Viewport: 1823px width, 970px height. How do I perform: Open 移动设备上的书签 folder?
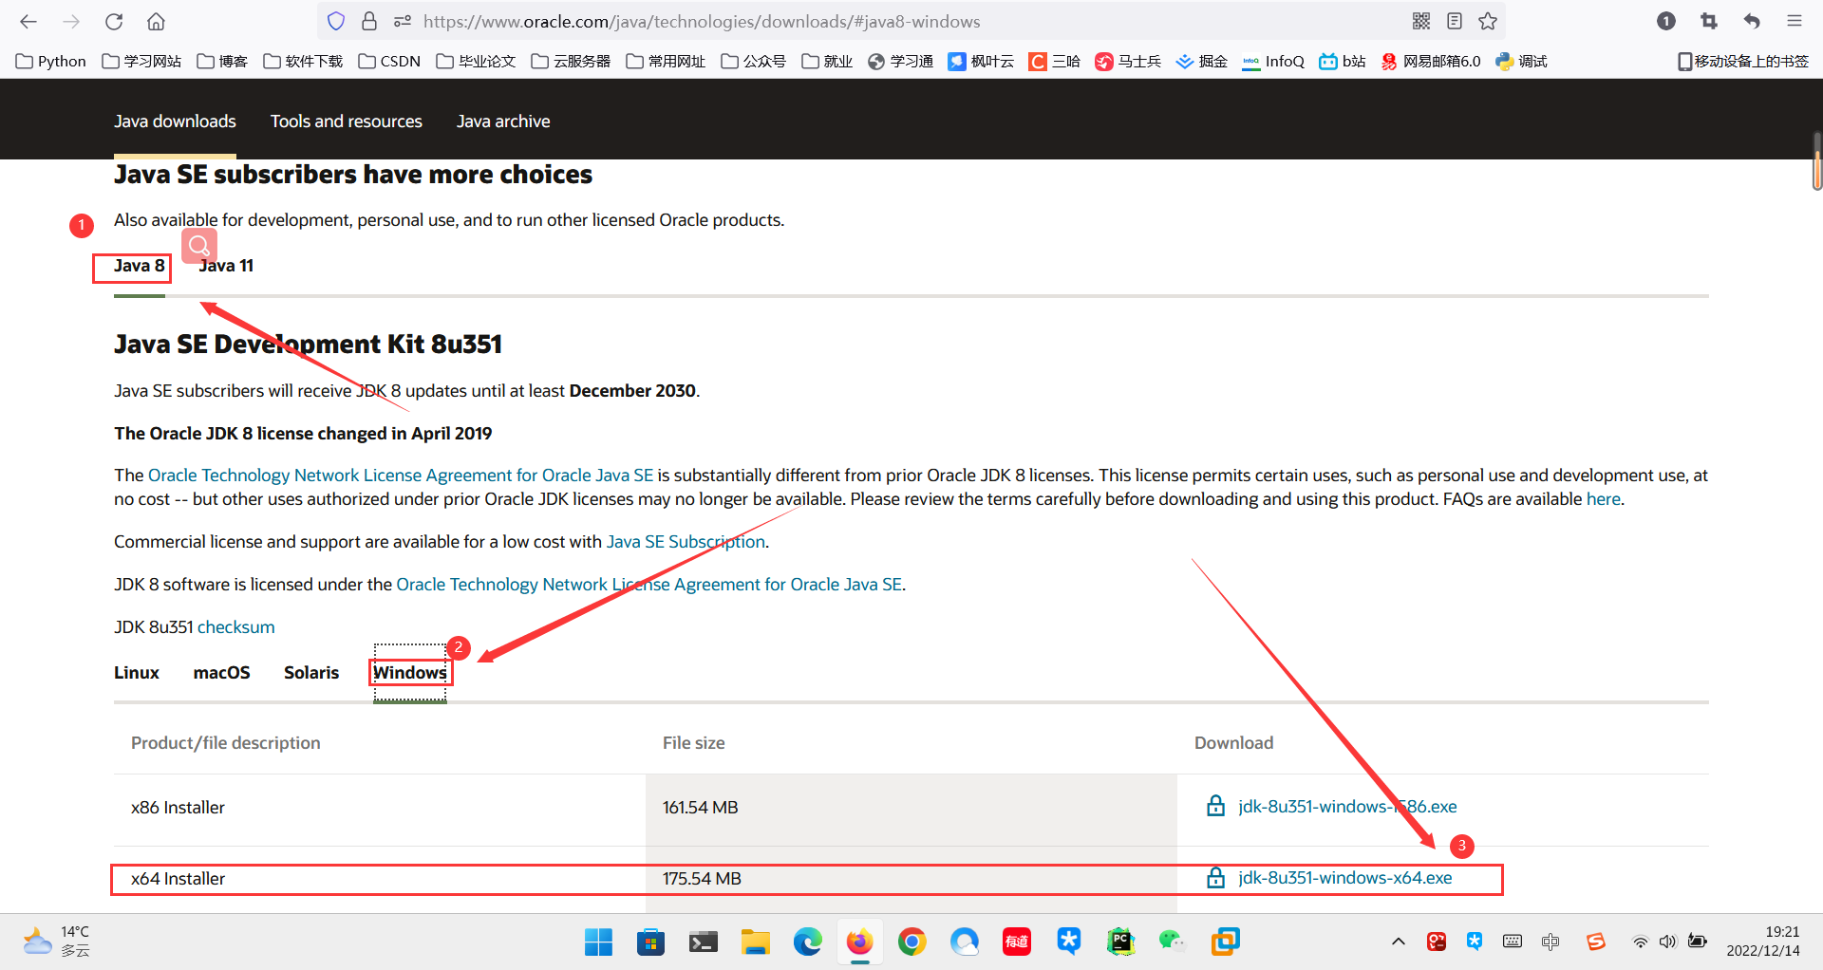[1742, 61]
